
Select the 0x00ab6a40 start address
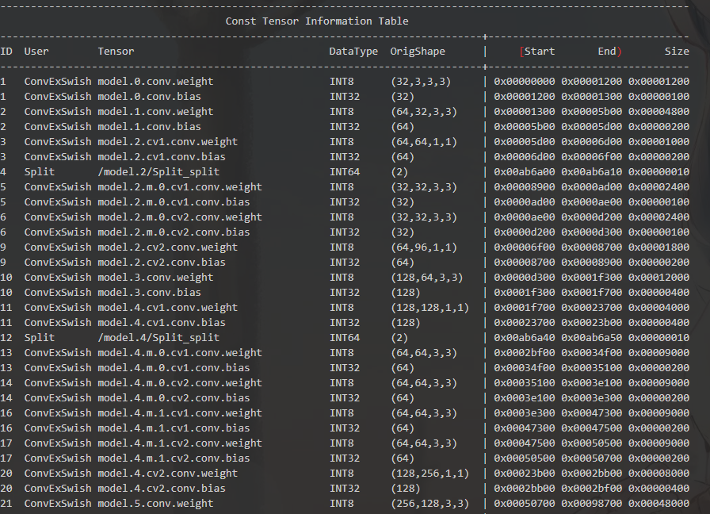click(525, 338)
